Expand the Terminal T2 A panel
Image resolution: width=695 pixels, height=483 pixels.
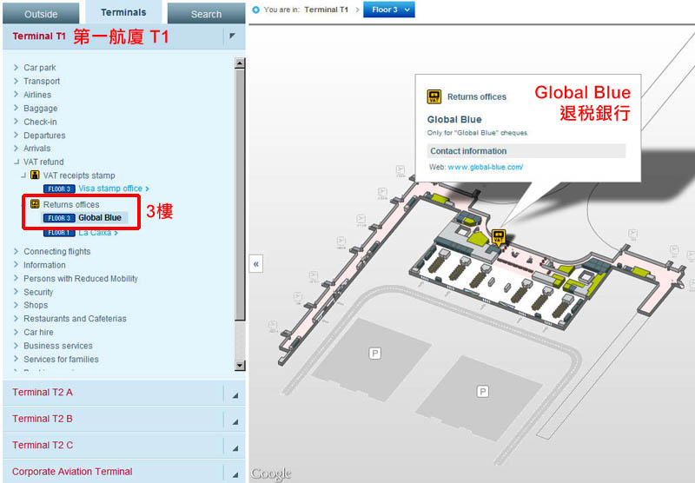point(123,393)
